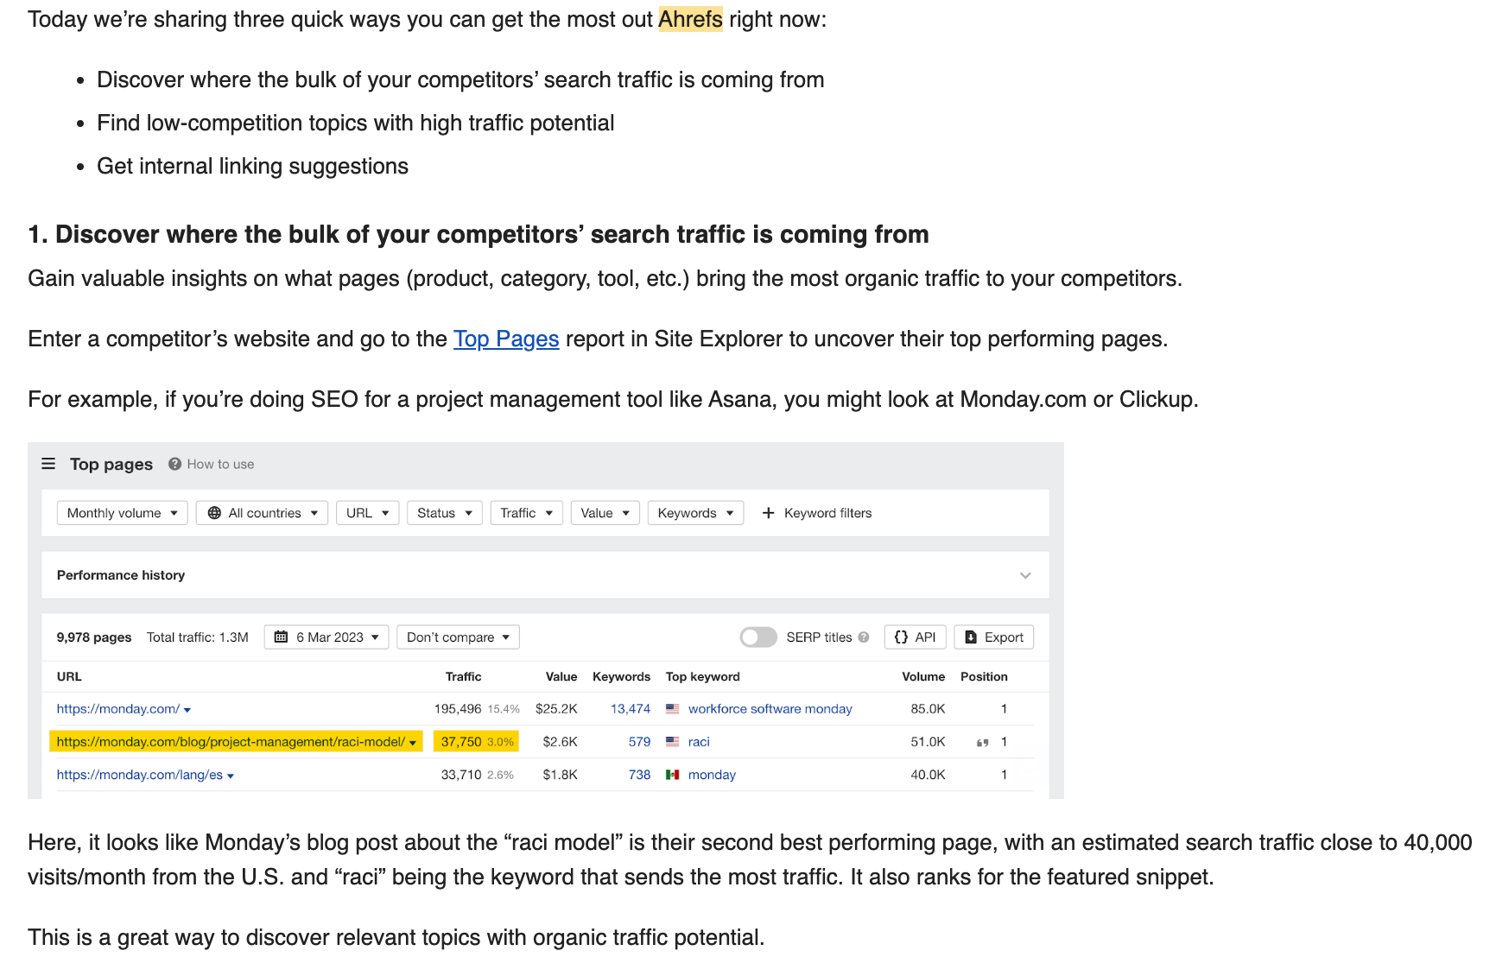Screen dimensions: 1496x976
Task: Click the raci top keyword link
Action: [x=699, y=742]
